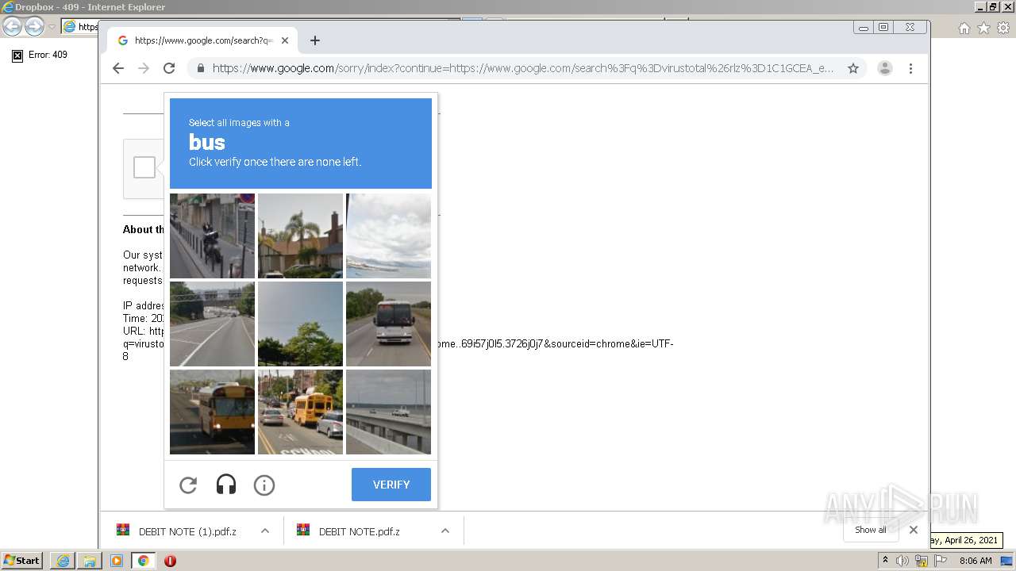Open media player from taskbar
The width and height of the screenshot is (1016, 571).
(x=117, y=561)
